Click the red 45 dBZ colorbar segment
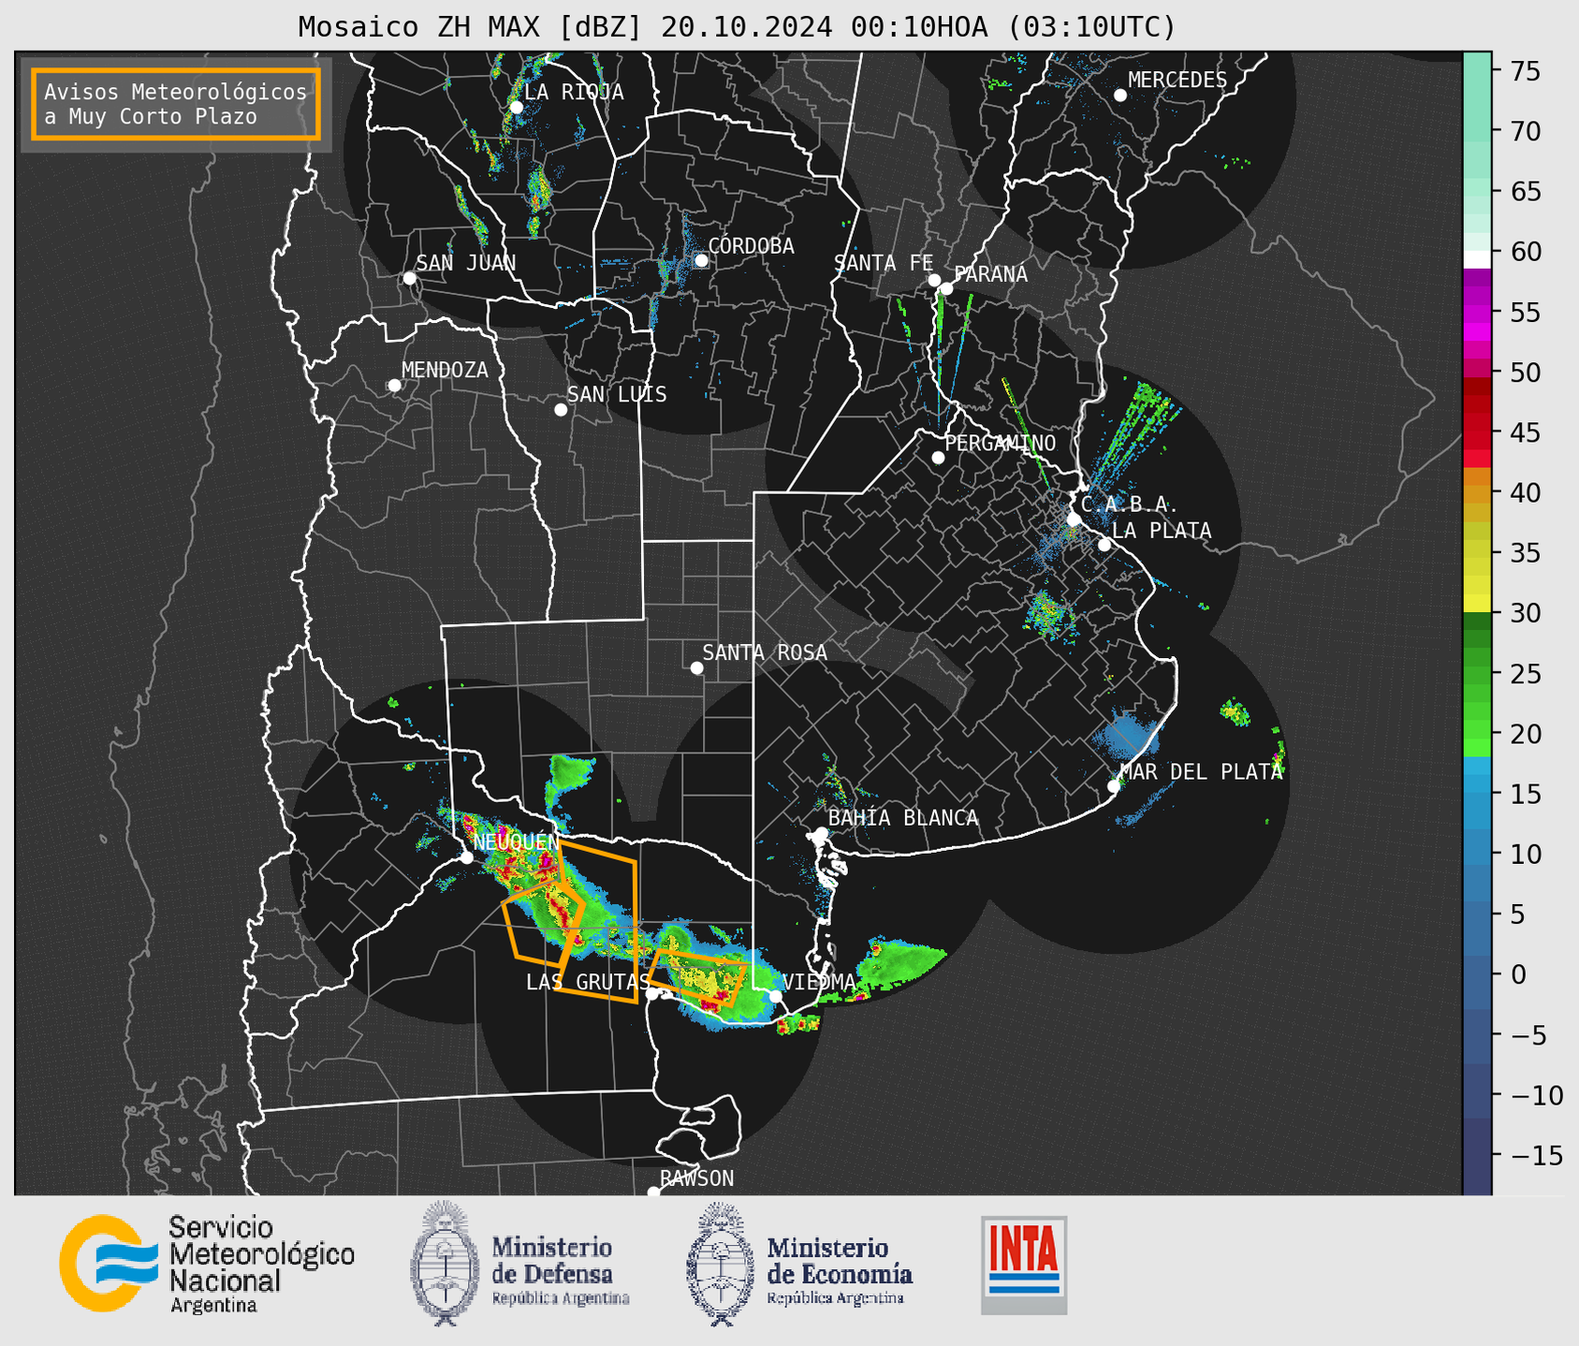The width and height of the screenshot is (1579, 1346). [1476, 432]
